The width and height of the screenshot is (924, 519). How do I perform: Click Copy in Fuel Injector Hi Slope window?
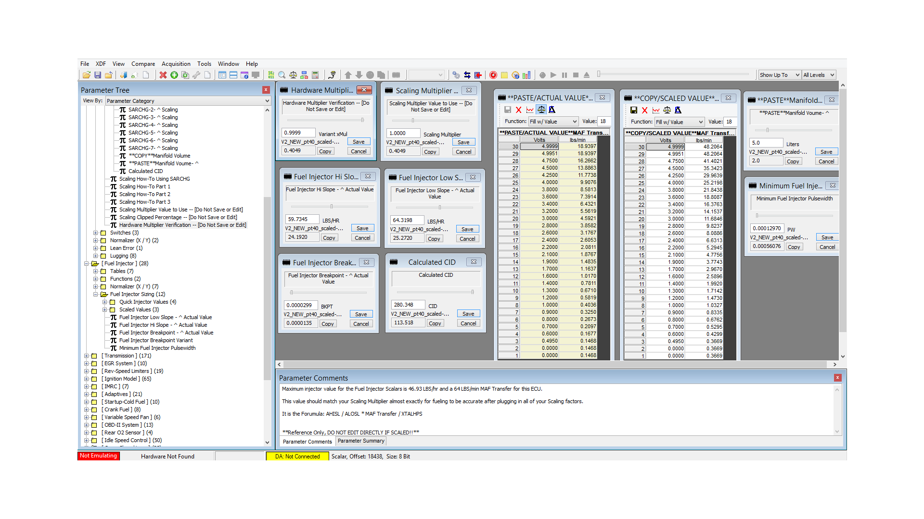tap(329, 238)
